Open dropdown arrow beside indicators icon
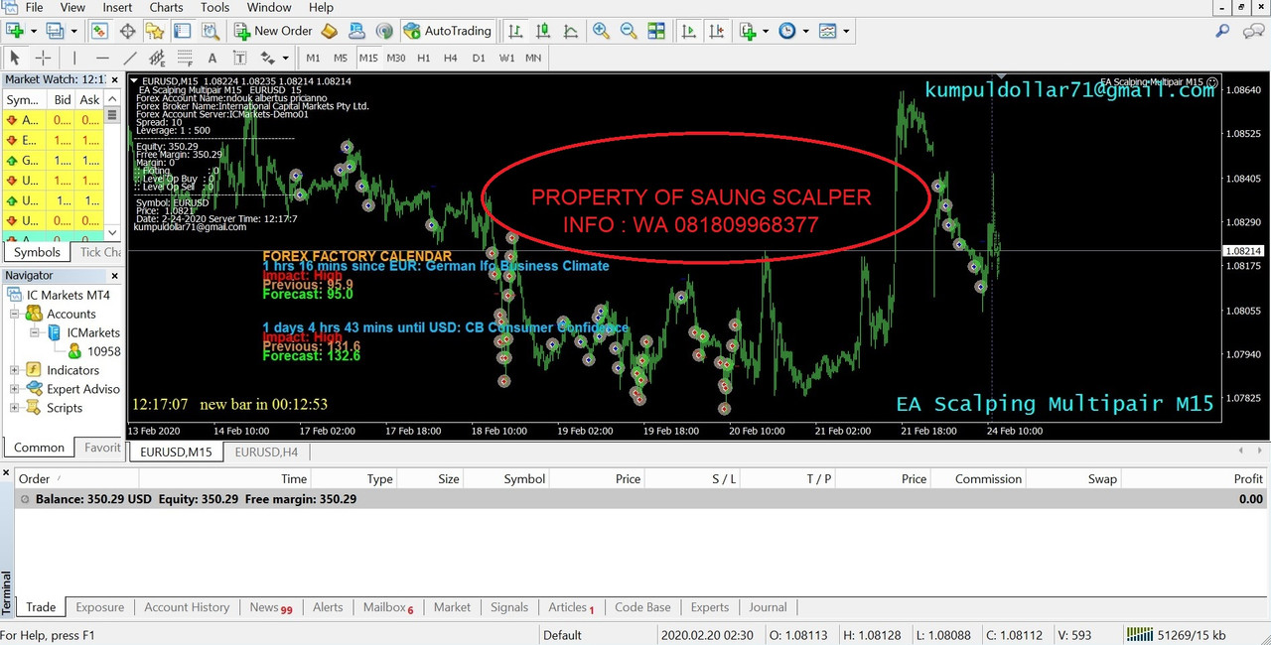This screenshot has height=645, width=1271. pyautogui.click(x=766, y=31)
